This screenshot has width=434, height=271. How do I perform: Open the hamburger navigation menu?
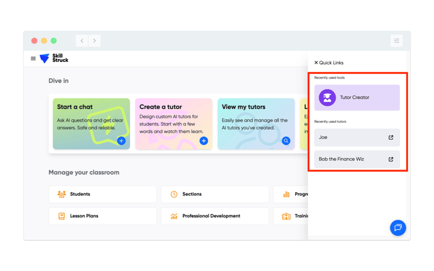pos(33,59)
